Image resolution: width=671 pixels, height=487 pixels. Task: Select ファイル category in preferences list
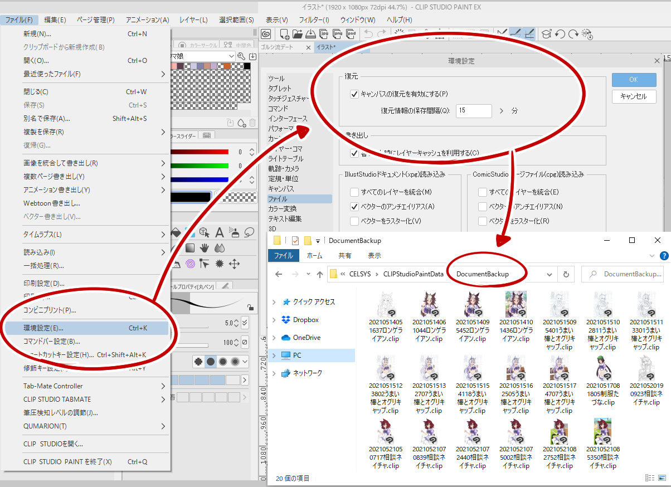click(x=299, y=199)
